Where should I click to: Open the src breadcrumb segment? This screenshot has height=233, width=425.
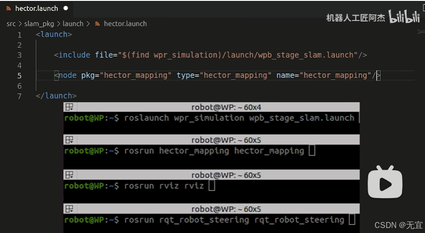tap(11, 24)
